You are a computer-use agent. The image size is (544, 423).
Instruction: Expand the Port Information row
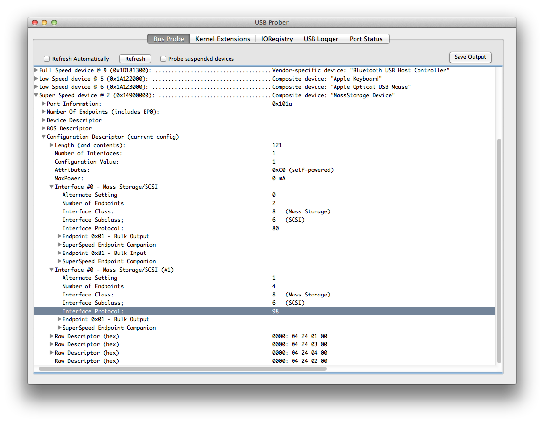point(43,103)
